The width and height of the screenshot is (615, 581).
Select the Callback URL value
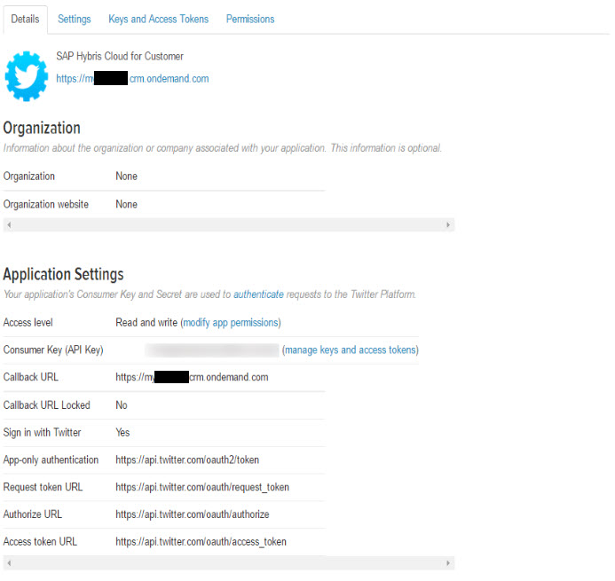(192, 377)
